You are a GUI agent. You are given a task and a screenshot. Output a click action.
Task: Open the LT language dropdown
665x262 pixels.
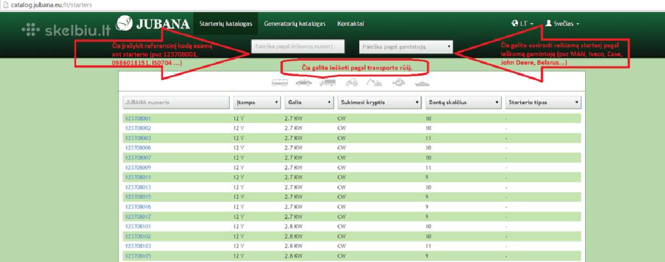(x=523, y=24)
